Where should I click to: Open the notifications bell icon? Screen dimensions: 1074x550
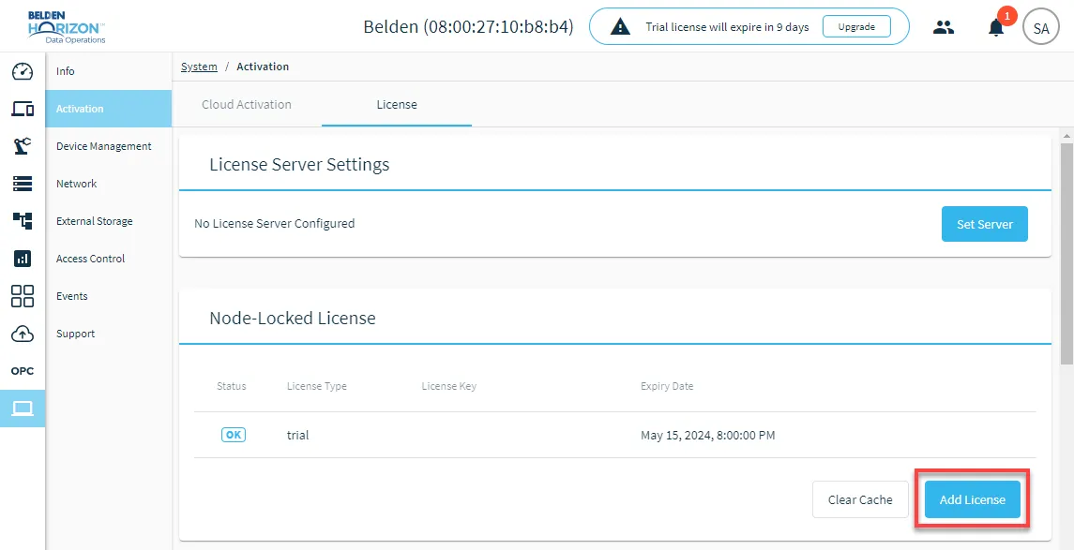[996, 28]
